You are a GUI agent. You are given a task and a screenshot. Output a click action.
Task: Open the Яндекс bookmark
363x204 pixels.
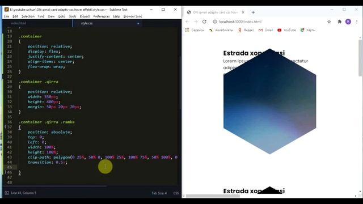tap(246, 30)
